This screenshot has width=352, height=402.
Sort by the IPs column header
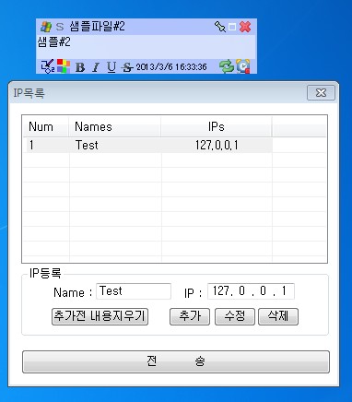coord(217,126)
